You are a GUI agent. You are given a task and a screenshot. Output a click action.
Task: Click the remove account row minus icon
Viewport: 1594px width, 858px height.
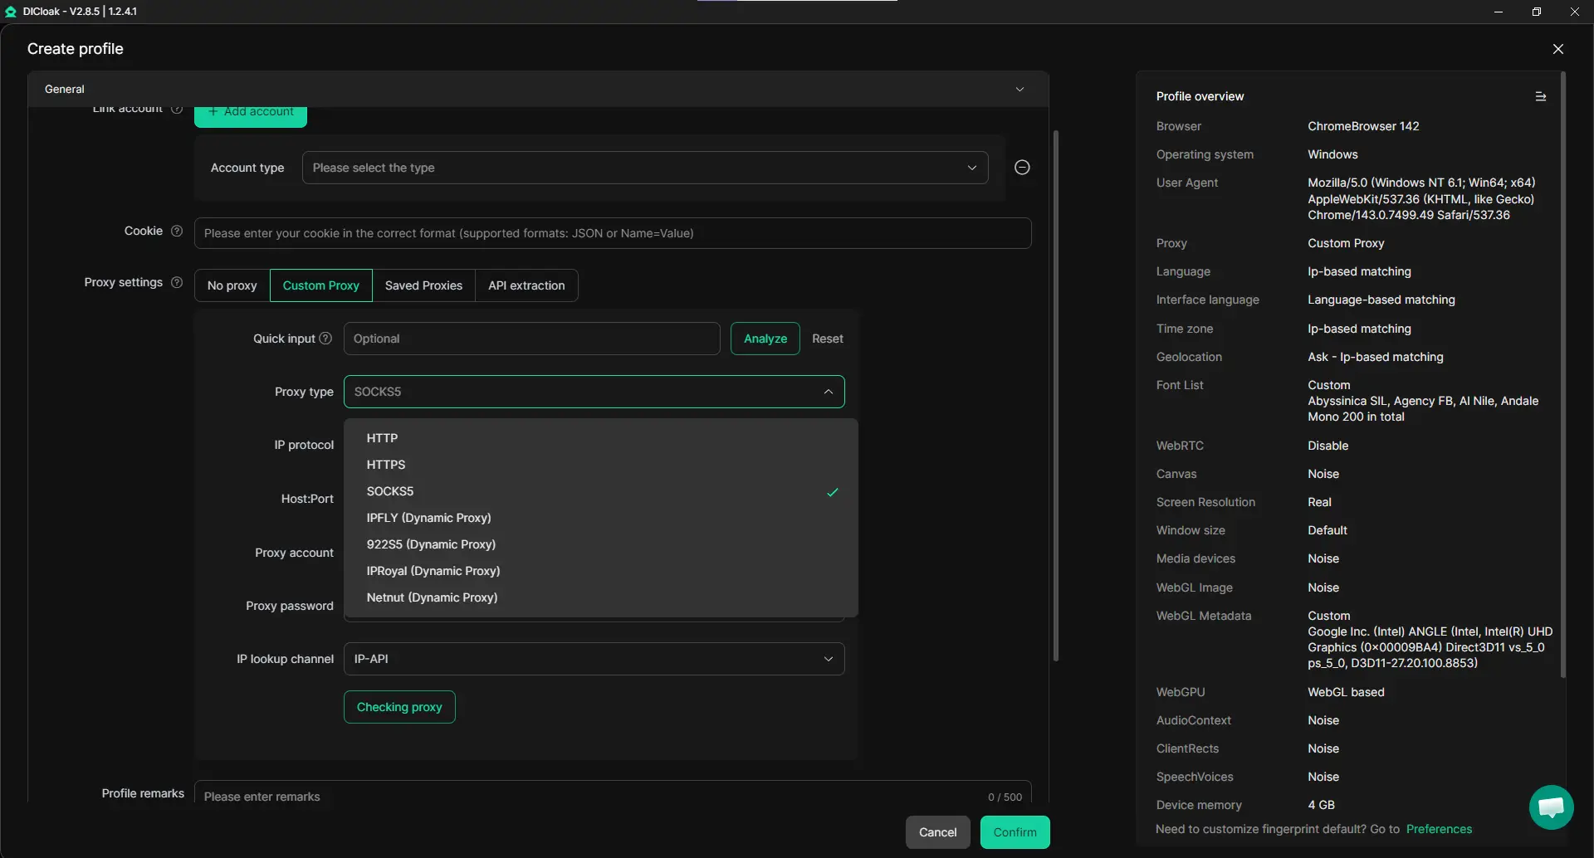1022,168
